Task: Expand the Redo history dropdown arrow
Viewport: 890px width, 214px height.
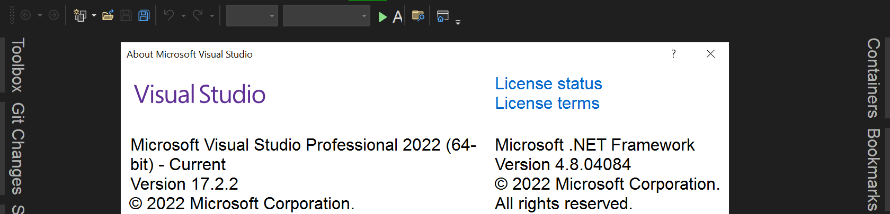Action: (x=212, y=16)
